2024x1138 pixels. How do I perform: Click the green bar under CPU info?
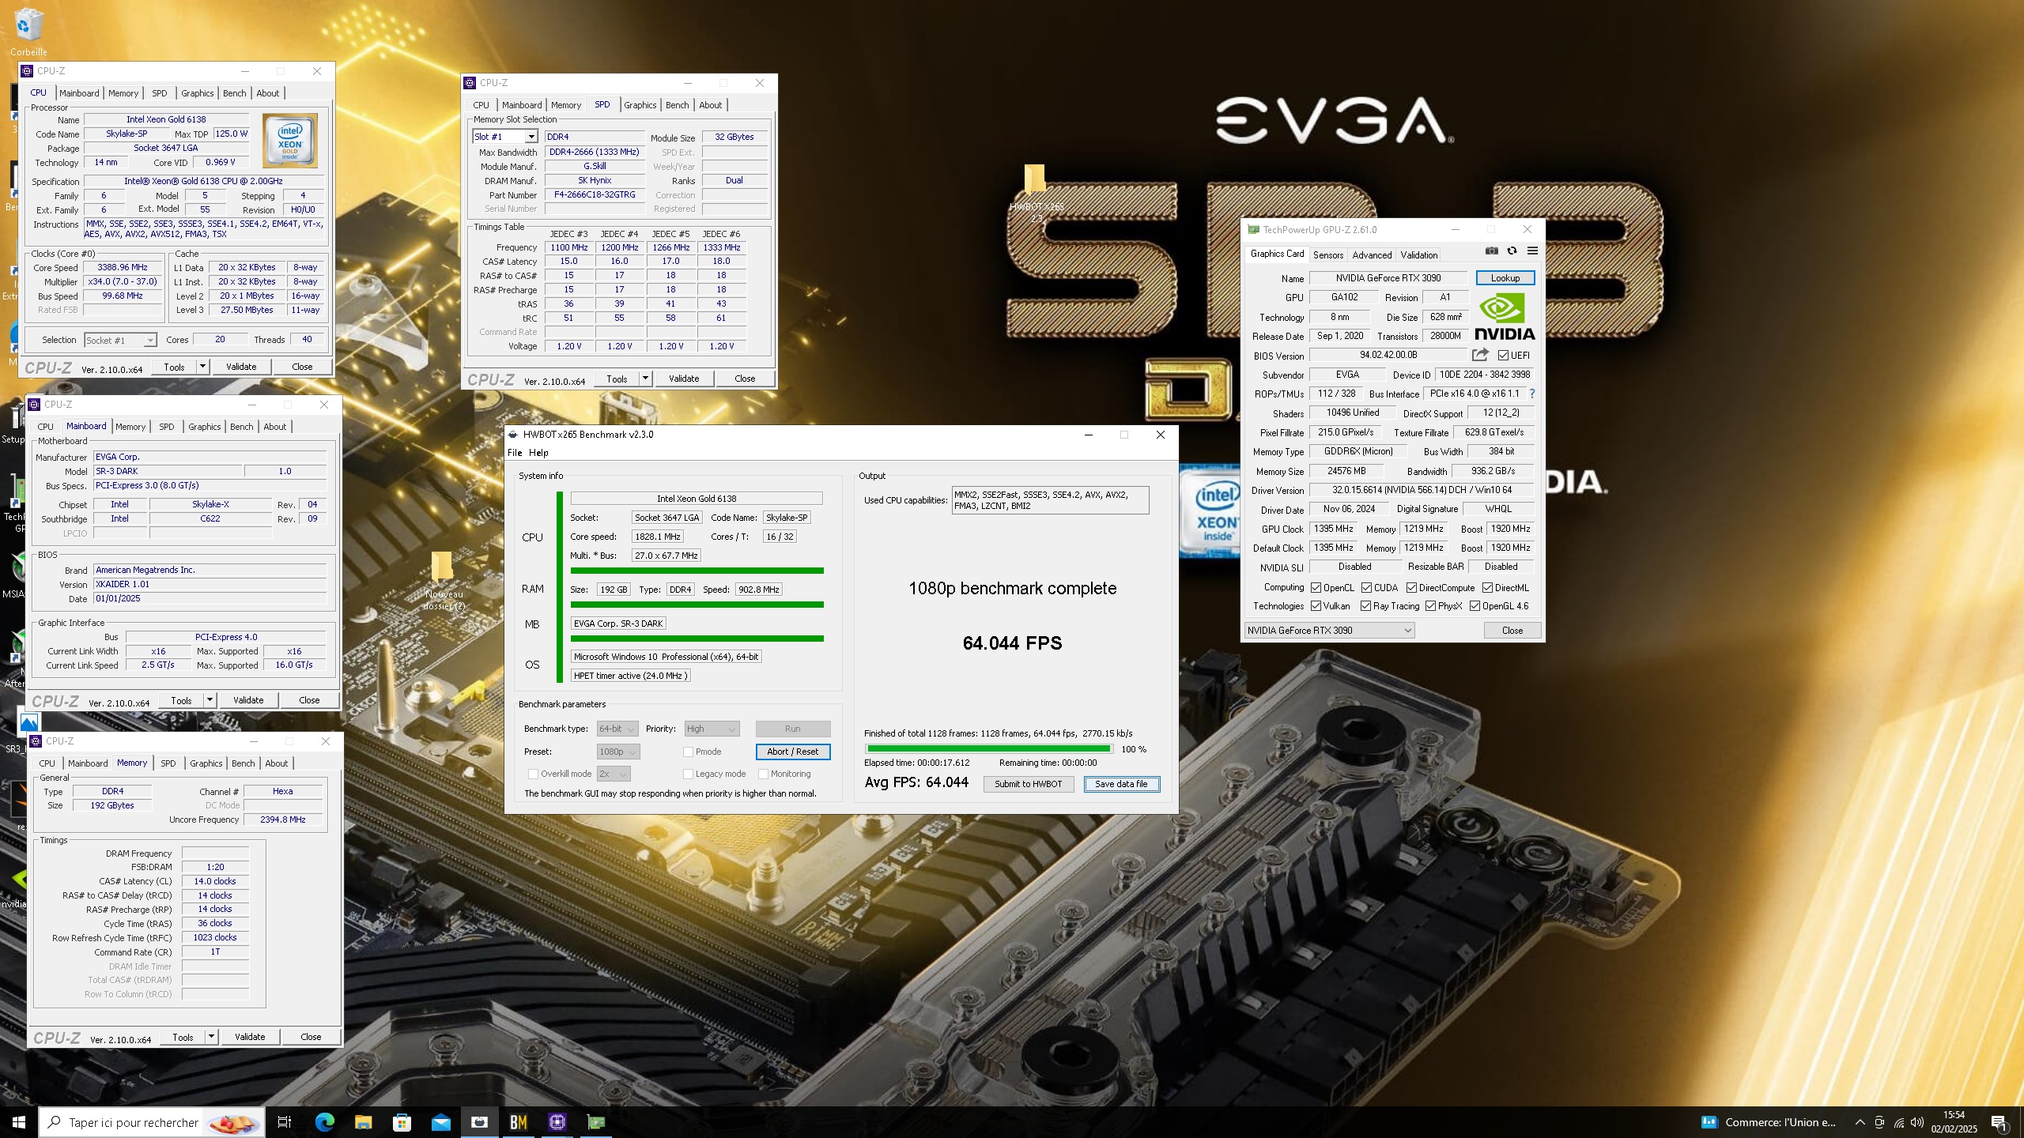pyautogui.click(x=697, y=570)
